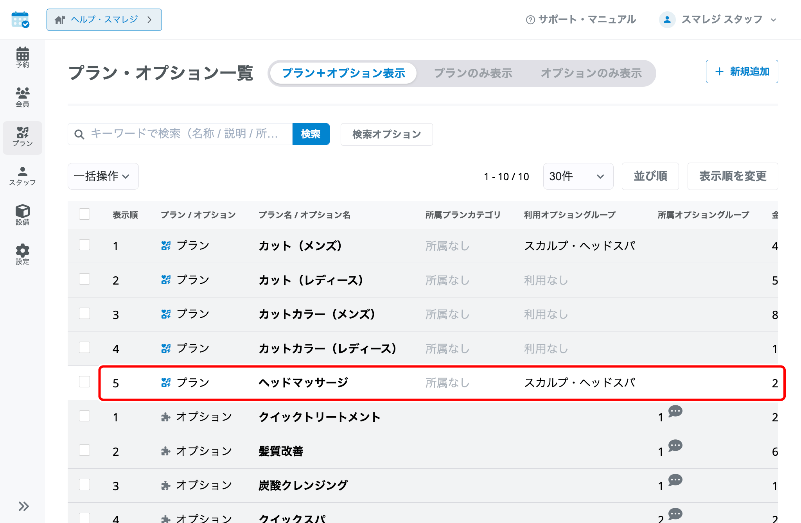Image resolution: width=801 pixels, height=523 pixels.
Task: Toggle the select-all header checkbox
Action: point(84,214)
